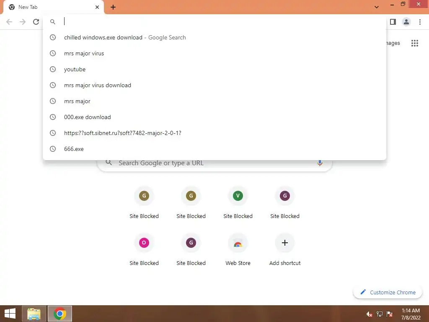Open the Images link at top right
Viewport: 429px width, 322px height.
(393, 43)
